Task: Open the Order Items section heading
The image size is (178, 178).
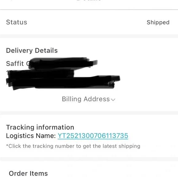Action: pos(28,173)
